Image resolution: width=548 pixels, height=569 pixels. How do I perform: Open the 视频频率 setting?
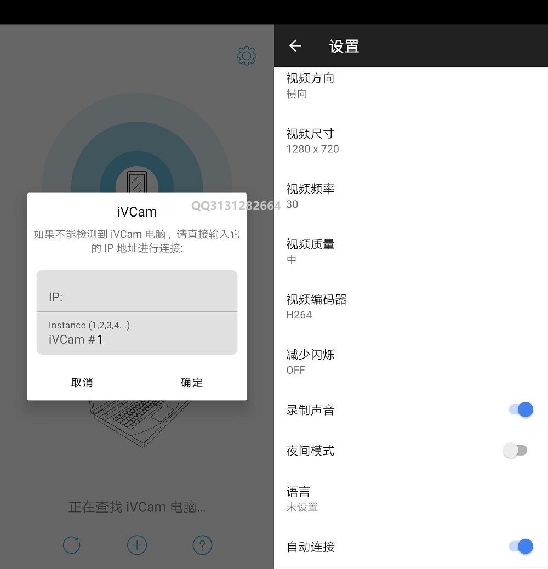(x=411, y=196)
